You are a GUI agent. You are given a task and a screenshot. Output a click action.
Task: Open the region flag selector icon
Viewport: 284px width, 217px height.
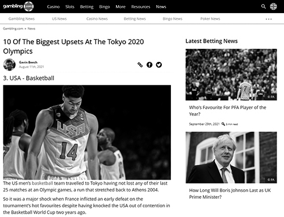[273, 6]
